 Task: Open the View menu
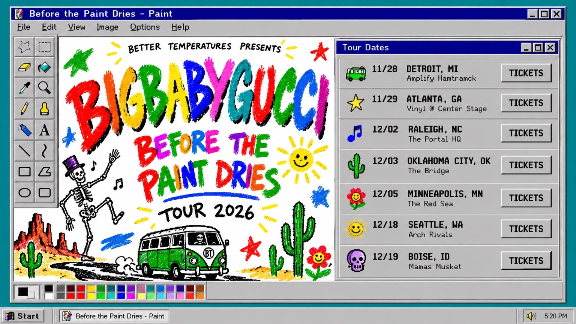coord(76,27)
